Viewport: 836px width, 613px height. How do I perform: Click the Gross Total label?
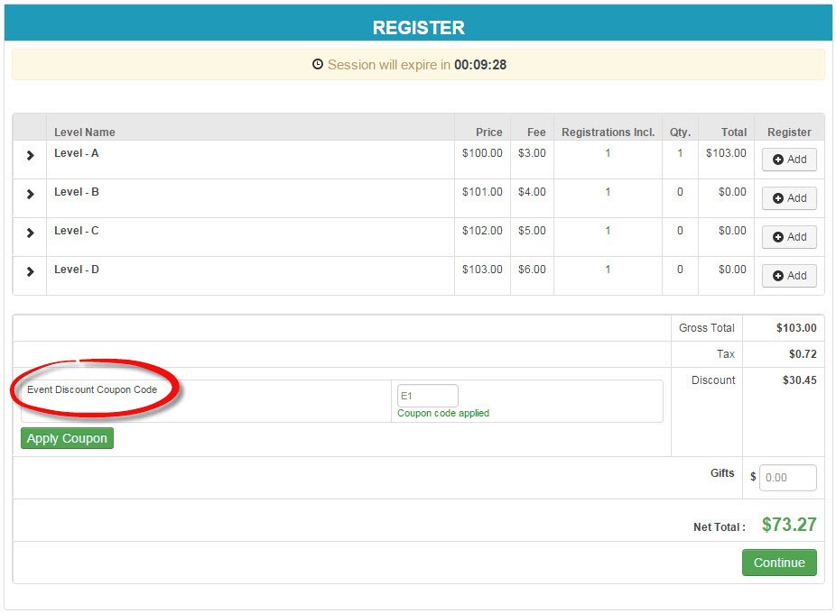pos(706,328)
